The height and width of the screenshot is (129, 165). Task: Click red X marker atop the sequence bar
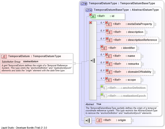[90, 22]
